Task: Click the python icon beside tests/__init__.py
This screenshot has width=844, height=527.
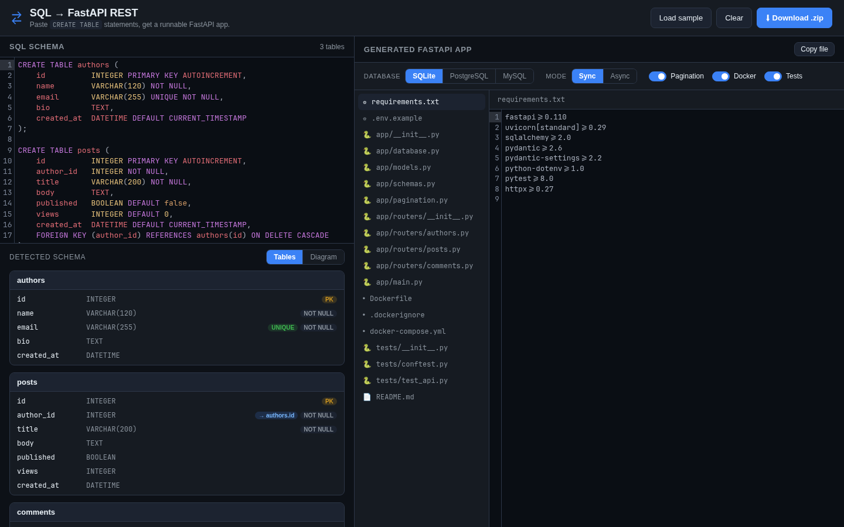Action: click(x=367, y=348)
